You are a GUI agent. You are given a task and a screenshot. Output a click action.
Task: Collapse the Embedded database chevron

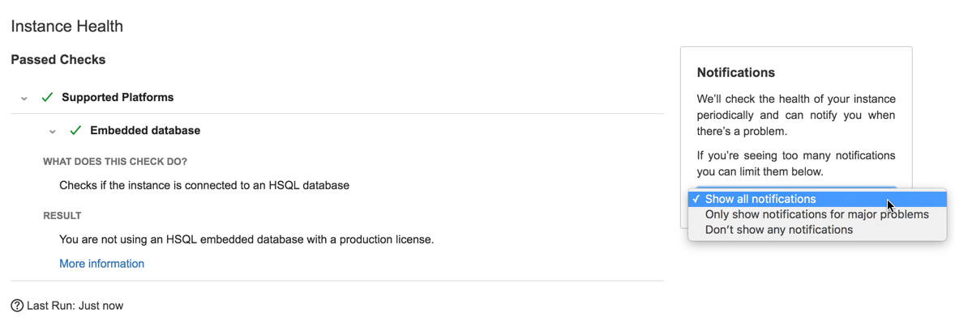[53, 131]
